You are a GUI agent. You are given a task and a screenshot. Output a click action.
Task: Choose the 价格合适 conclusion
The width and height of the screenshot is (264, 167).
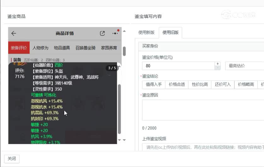pos(177,84)
